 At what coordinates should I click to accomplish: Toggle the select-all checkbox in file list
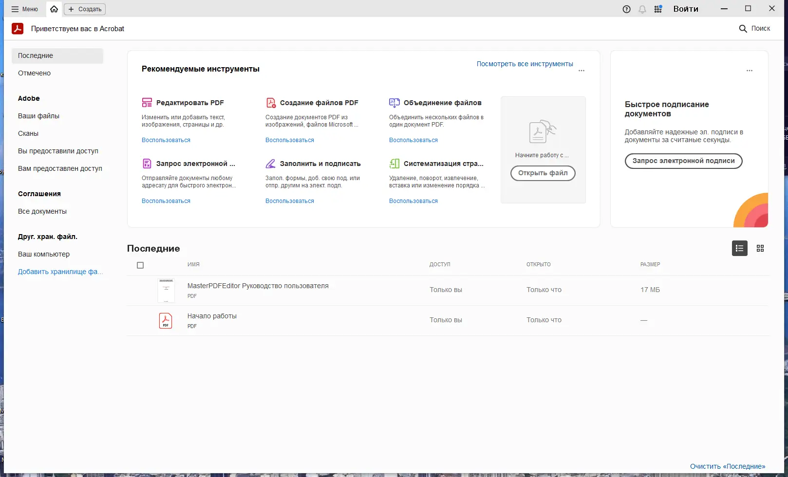tap(140, 265)
